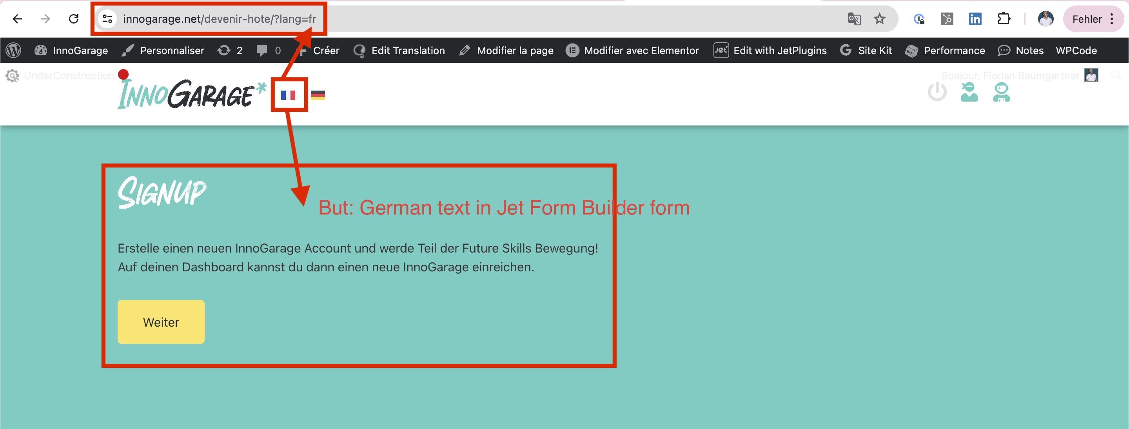This screenshot has height=429, width=1129.
Task: Click the browser forward arrow
Action: click(45, 19)
